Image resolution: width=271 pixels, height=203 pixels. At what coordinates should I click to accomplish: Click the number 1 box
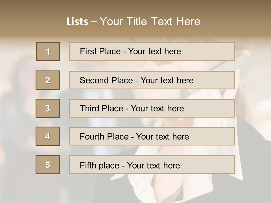click(48, 52)
